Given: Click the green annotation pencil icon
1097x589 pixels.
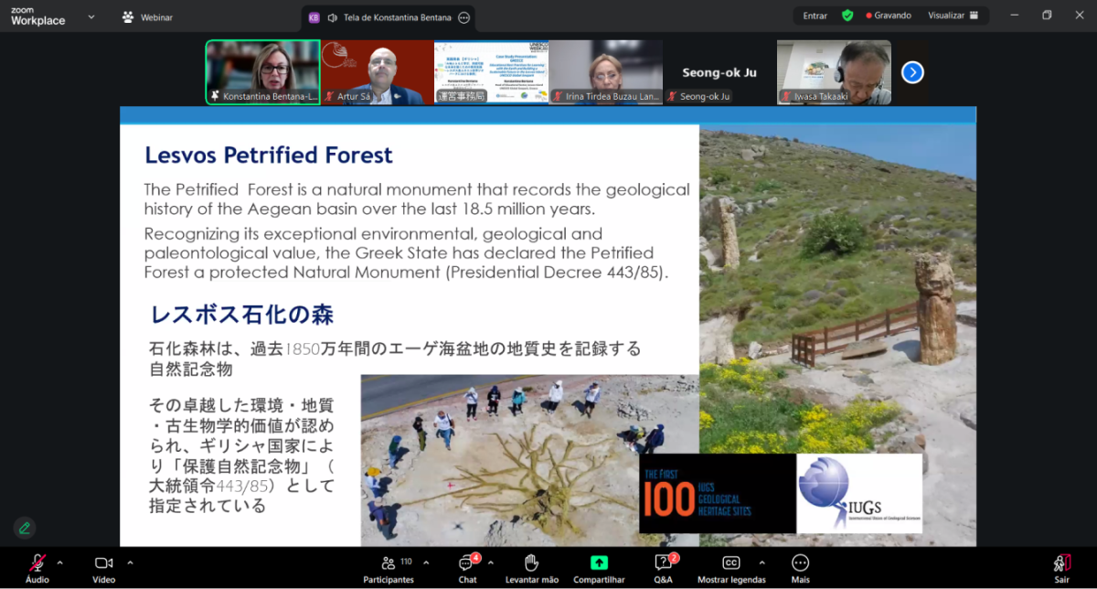Looking at the screenshot, I should (x=25, y=528).
